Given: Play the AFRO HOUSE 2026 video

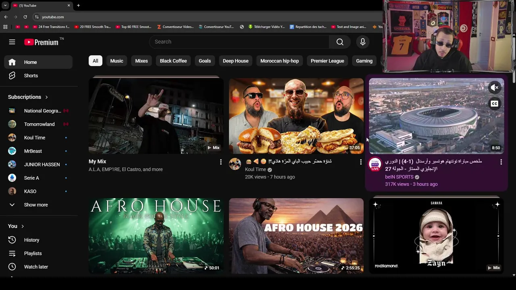Looking at the screenshot, I should (x=296, y=236).
